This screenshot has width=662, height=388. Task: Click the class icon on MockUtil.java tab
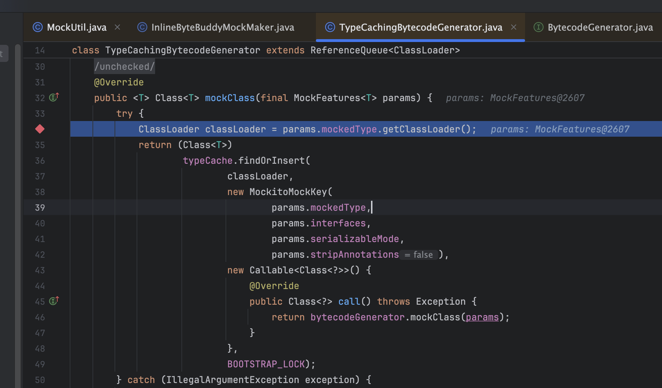point(38,27)
